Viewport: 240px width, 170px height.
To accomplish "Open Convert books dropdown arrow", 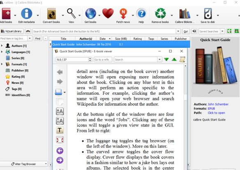I will (x=63, y=15).
